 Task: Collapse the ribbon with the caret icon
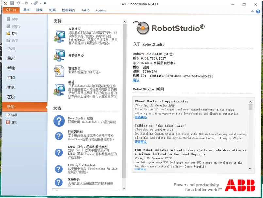pyautogui.click(x=252, y=11)
